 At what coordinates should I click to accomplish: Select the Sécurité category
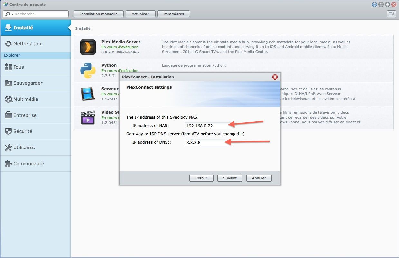pos(36,131)
